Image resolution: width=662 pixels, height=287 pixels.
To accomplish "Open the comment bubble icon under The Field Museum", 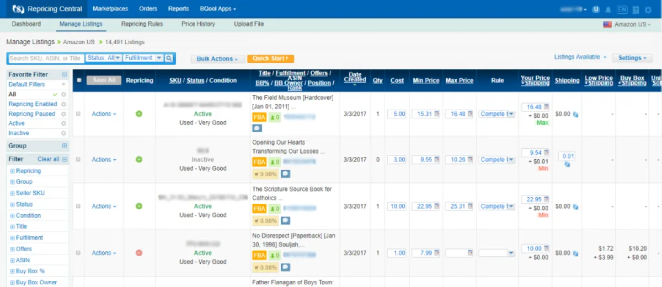I will [x=258, y=128].
